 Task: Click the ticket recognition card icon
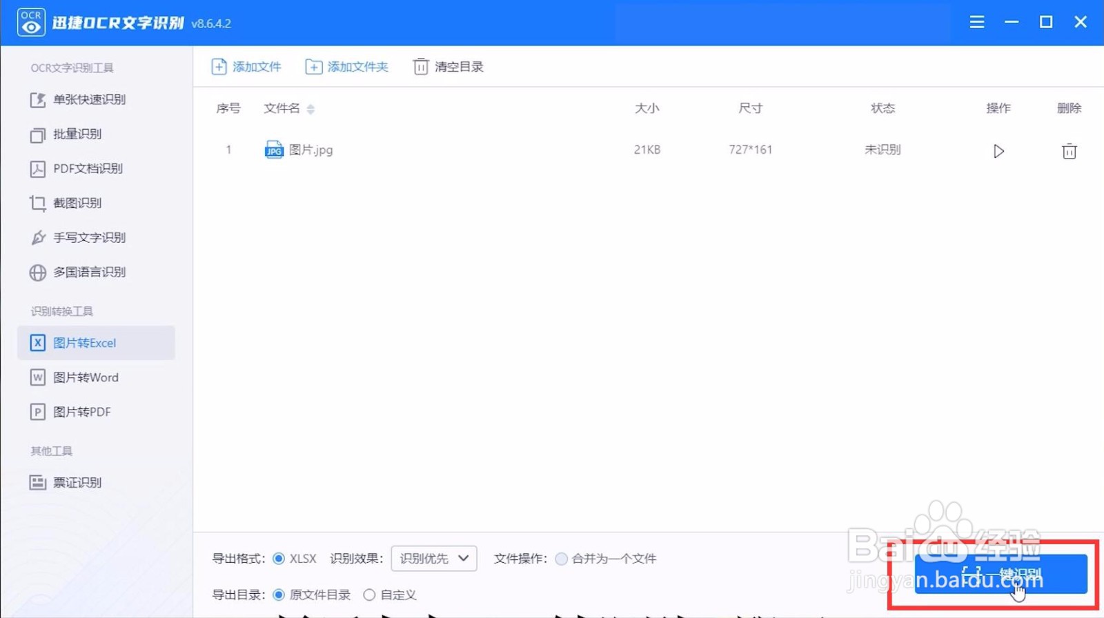(38, 482)
